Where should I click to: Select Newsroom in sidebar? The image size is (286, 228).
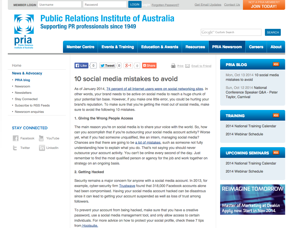(23, 86)
